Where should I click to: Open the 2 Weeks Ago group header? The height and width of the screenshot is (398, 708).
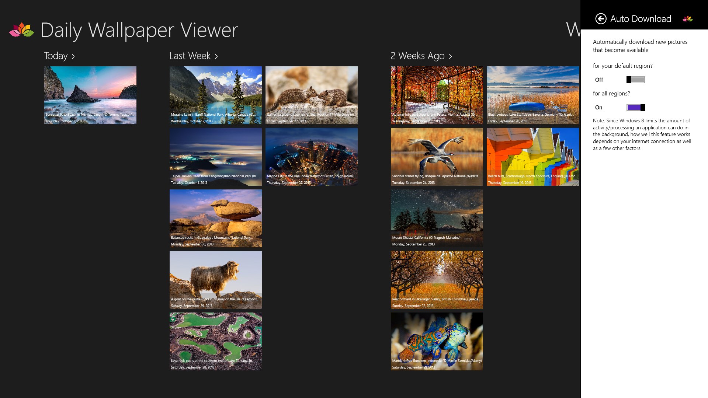point(417,56)
